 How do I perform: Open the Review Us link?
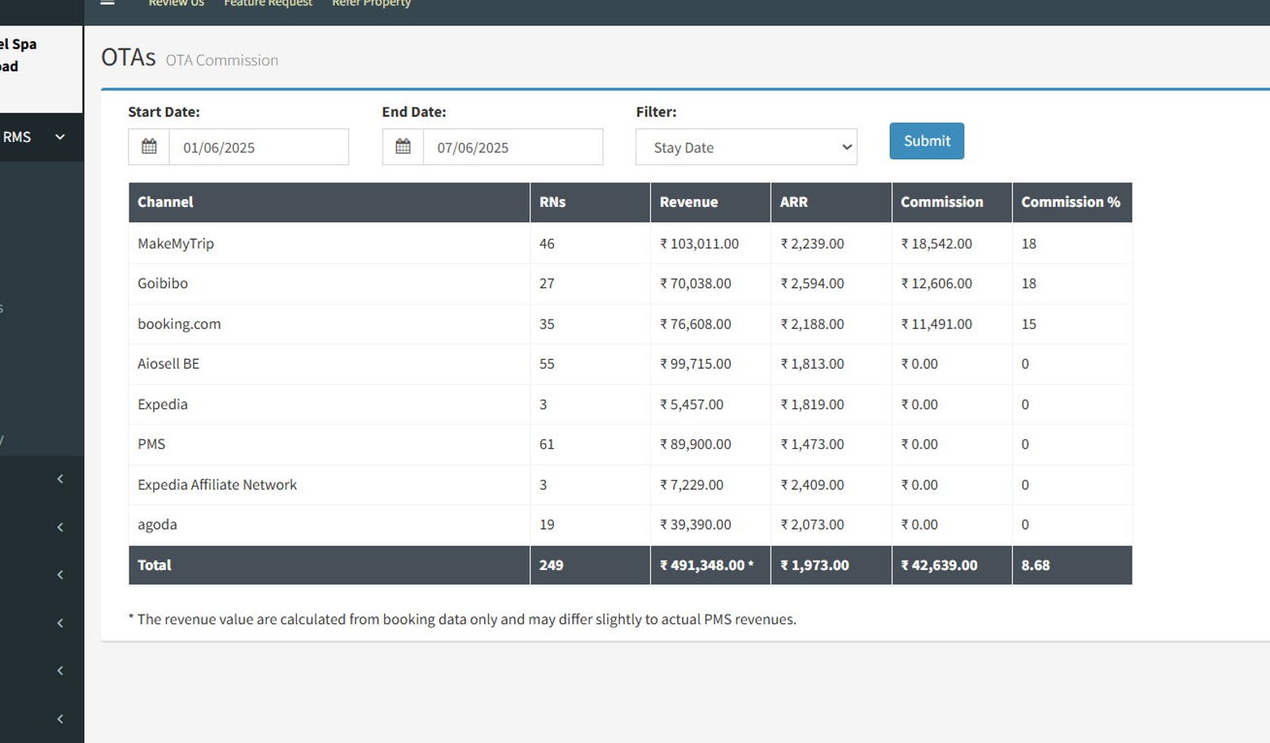[x=176, y=3]
